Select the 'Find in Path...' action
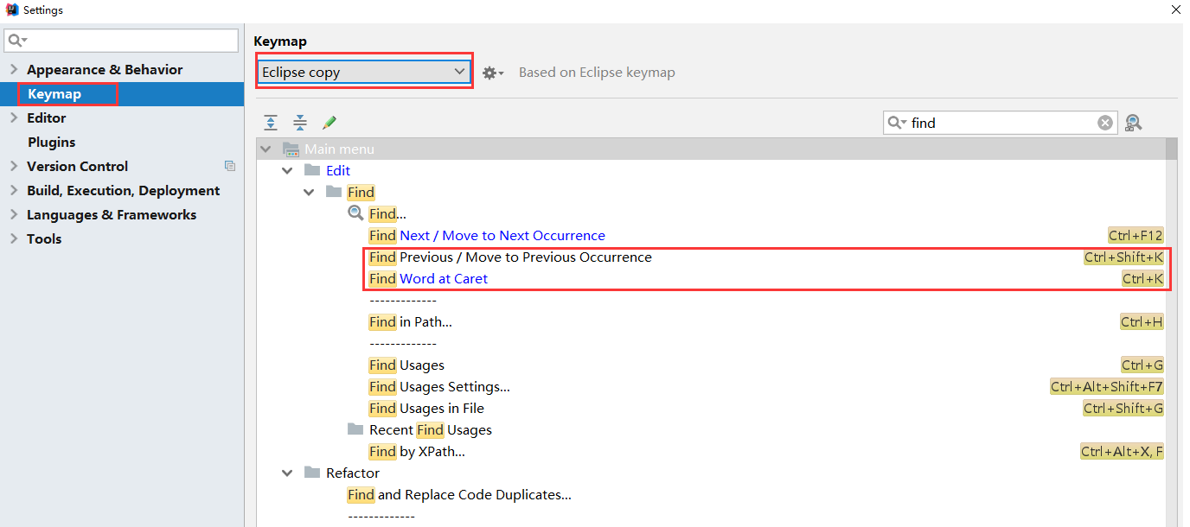The height and width of the screenshot is (527, 1190). click(411, 321)
